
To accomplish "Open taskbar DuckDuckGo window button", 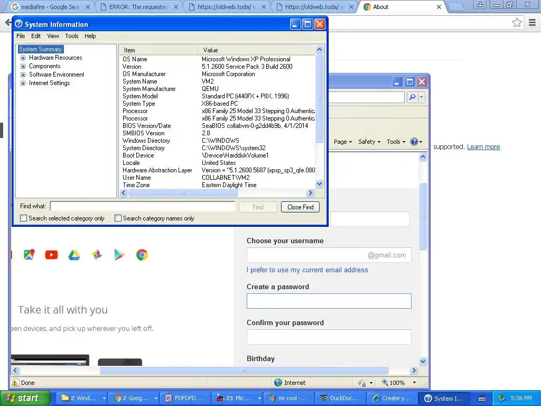I will 341,398.
